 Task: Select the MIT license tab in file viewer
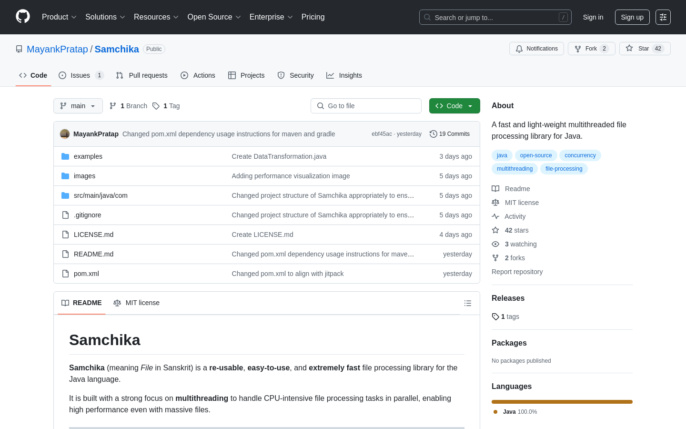coord(136,303)
